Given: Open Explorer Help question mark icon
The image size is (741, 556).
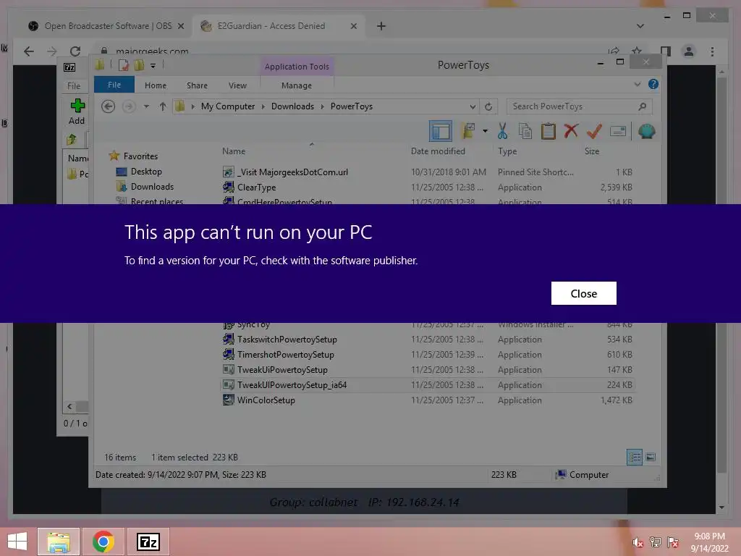Looking at the screenshot, I should (x=653, y=84).
